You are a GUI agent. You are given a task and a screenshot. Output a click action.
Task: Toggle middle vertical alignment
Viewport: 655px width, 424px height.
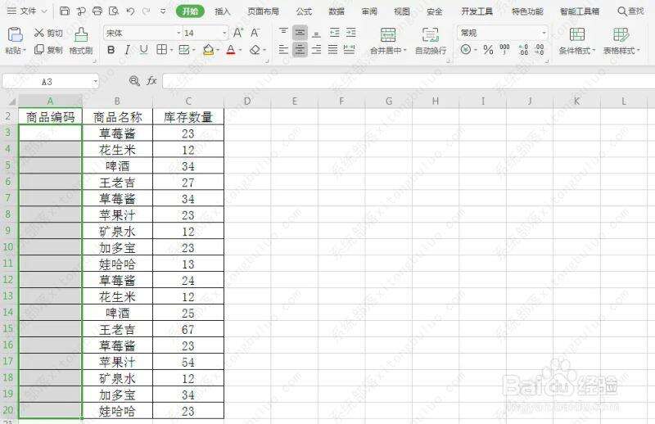(x=300, y=32)
